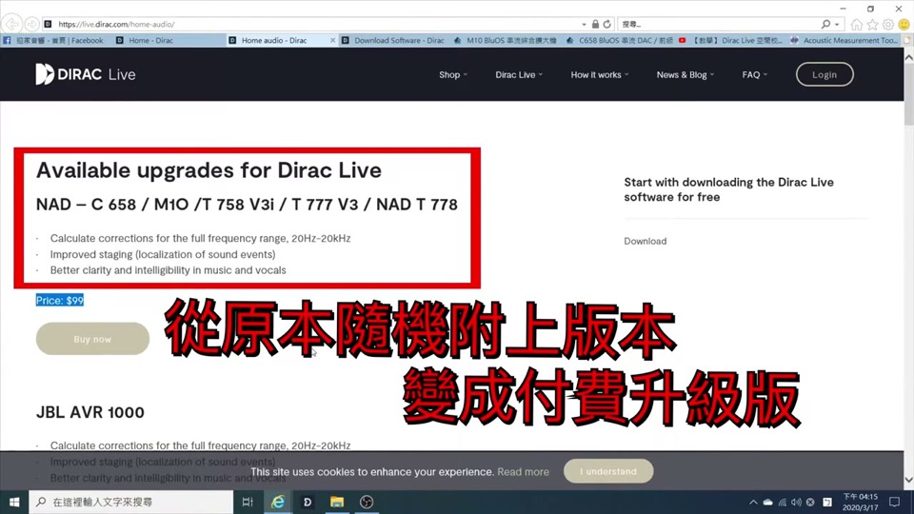Close the Home audio - Dirac tab
The width and height of the screenshot is (914, 514).
click(x=333, y=40)
